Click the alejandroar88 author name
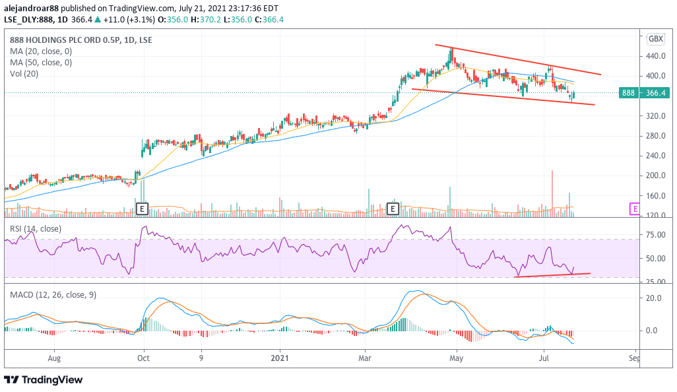Screen dimensions: 677x392 [31, 8]
